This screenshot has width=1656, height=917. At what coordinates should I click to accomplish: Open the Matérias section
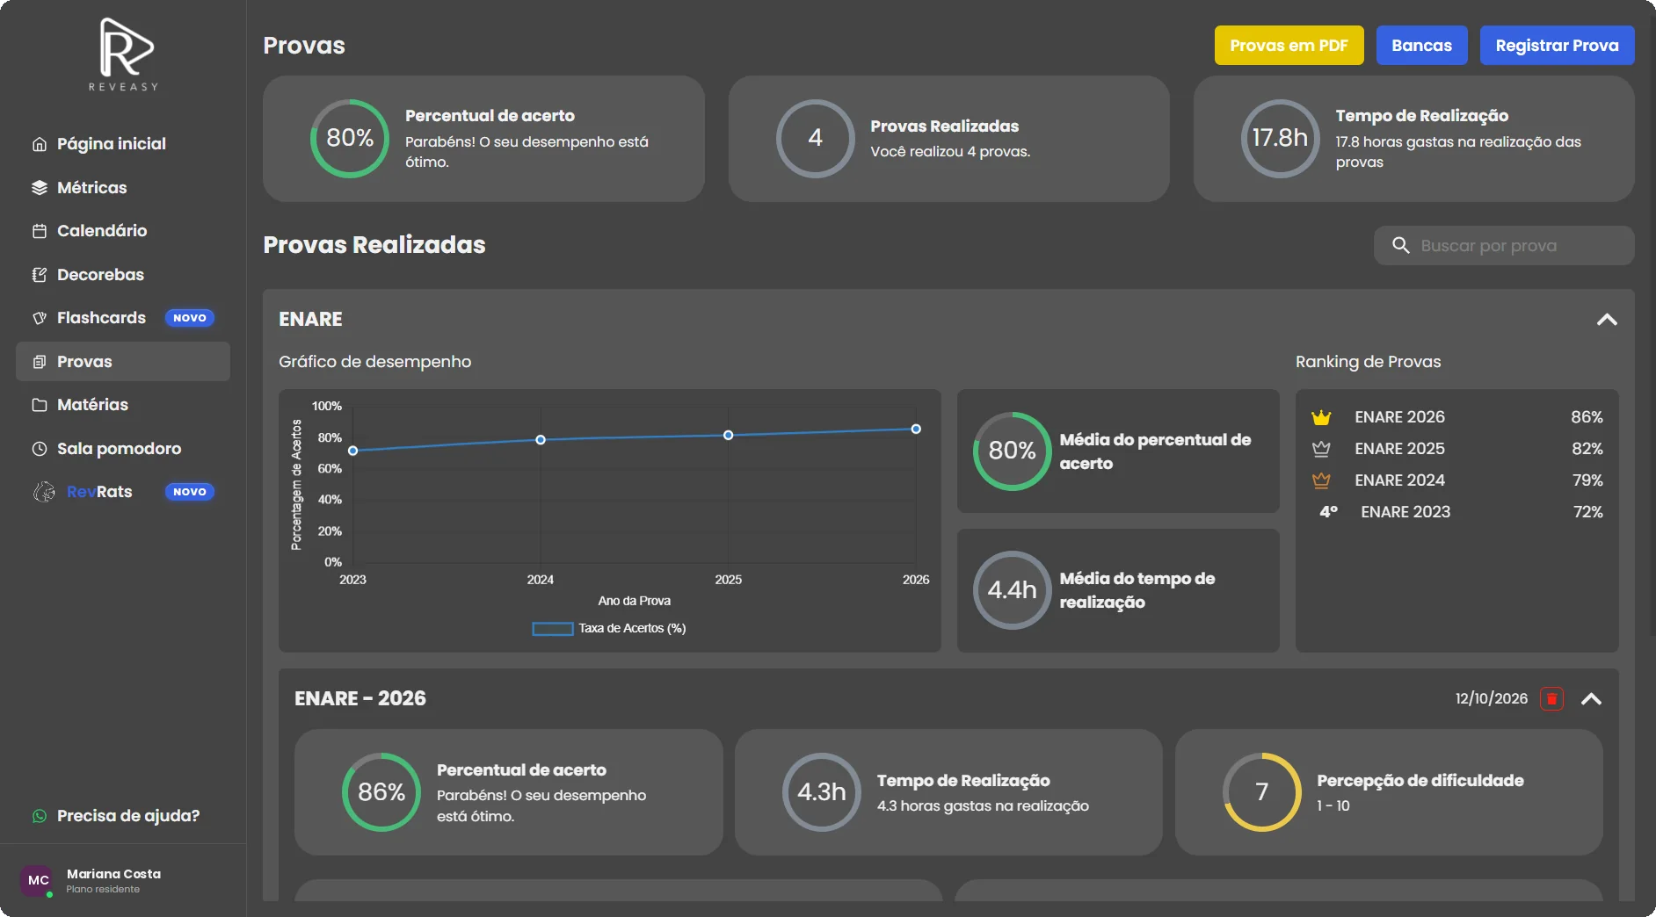pos(123,405)
